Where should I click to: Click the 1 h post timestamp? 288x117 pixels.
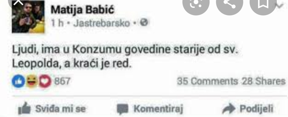57,23
